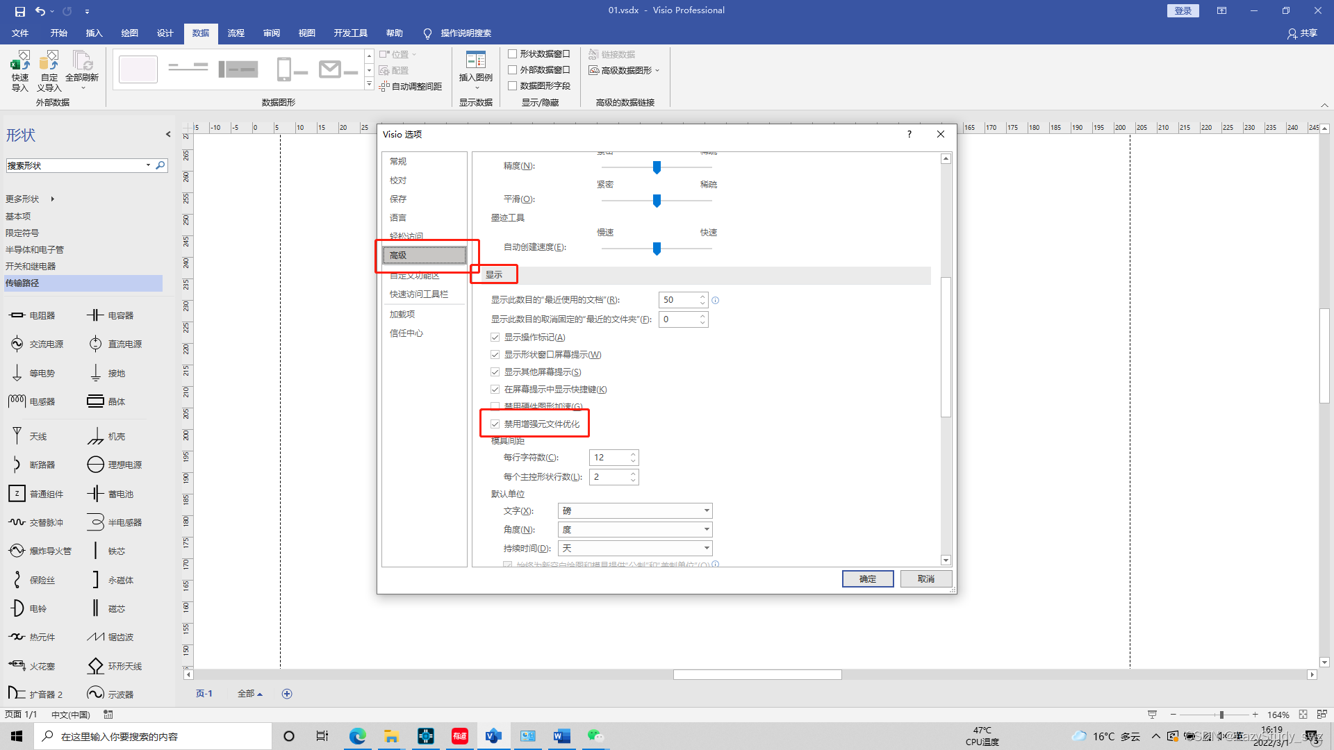Open Microsoft Edge from the taskbar
The image size is (1334, 750).
point(357,736)
